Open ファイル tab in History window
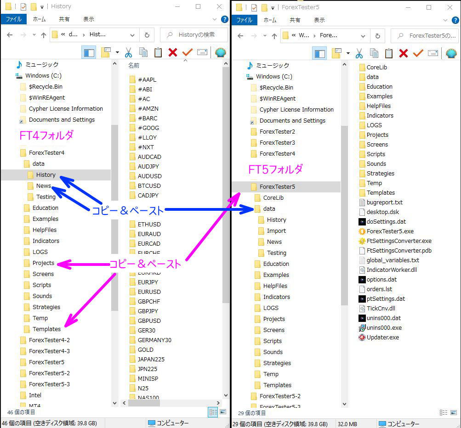 coord(14,19)
